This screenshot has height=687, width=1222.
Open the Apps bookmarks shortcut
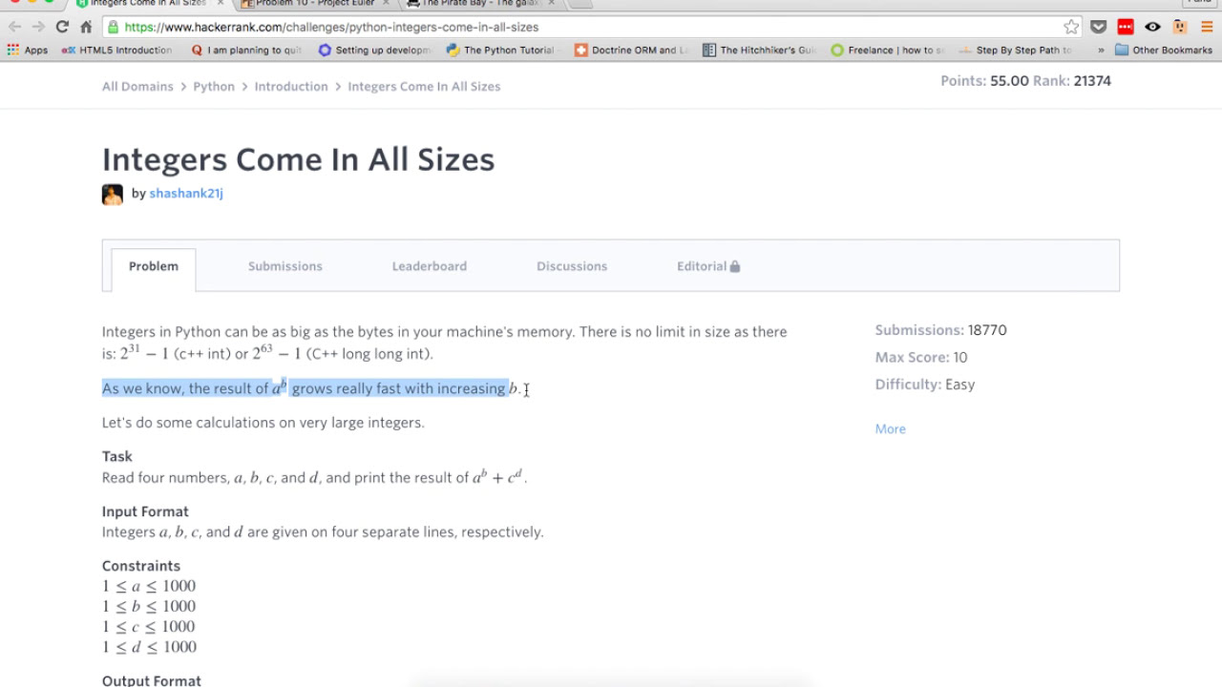28,50
